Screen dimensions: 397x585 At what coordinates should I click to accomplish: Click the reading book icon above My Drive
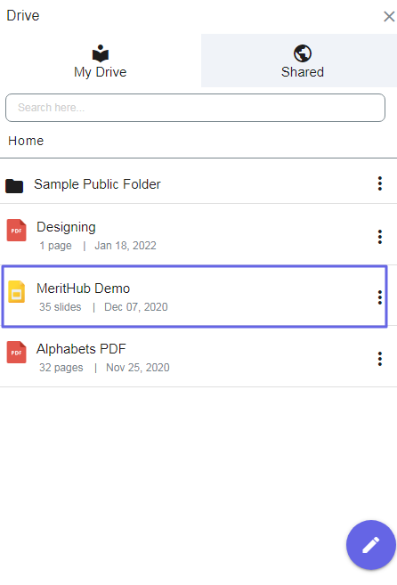(101, 53)
